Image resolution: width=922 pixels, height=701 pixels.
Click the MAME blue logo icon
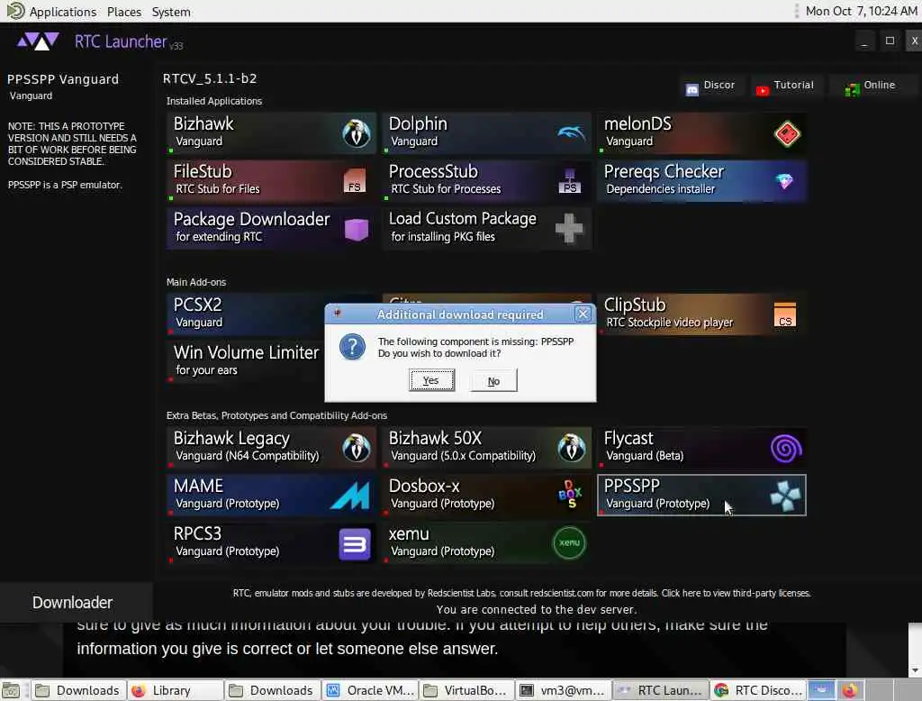[x=350, y=496]
